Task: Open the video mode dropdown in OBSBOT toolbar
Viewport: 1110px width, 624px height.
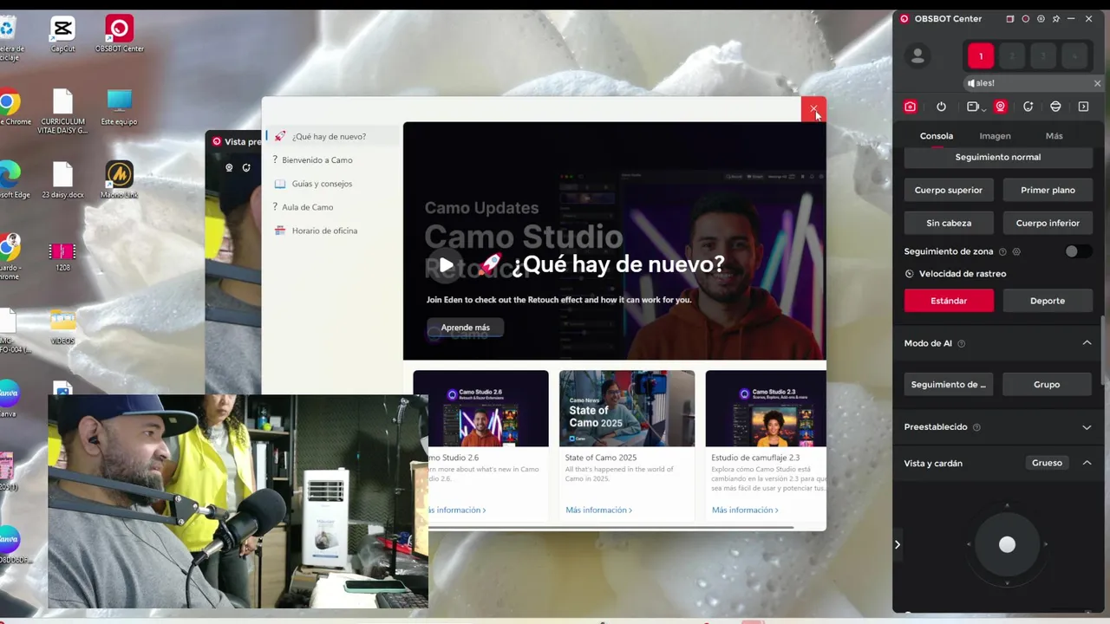Action: point(975,107)
